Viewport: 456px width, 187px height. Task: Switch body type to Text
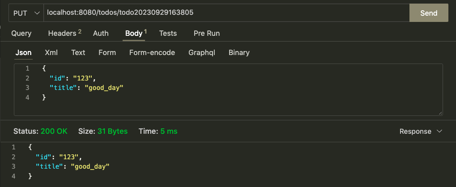point(78,52)
